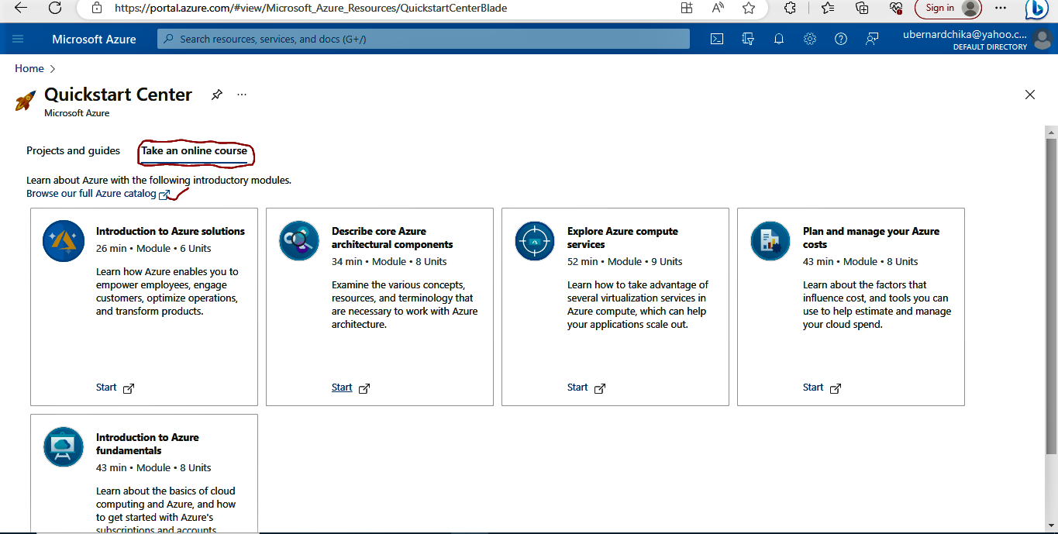This screenshot has width=1058, height=534.
Task: Click the Introduction to Azure fundamentals icon
Action: [x=64, y=447]
